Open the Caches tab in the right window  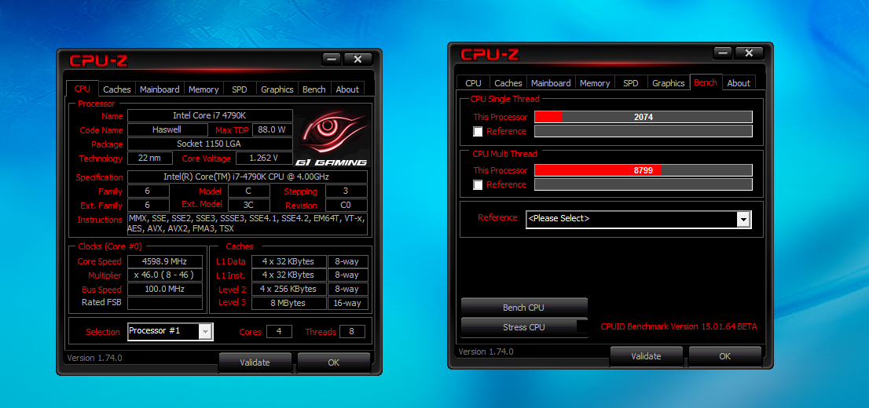click(x=508, y=83)
